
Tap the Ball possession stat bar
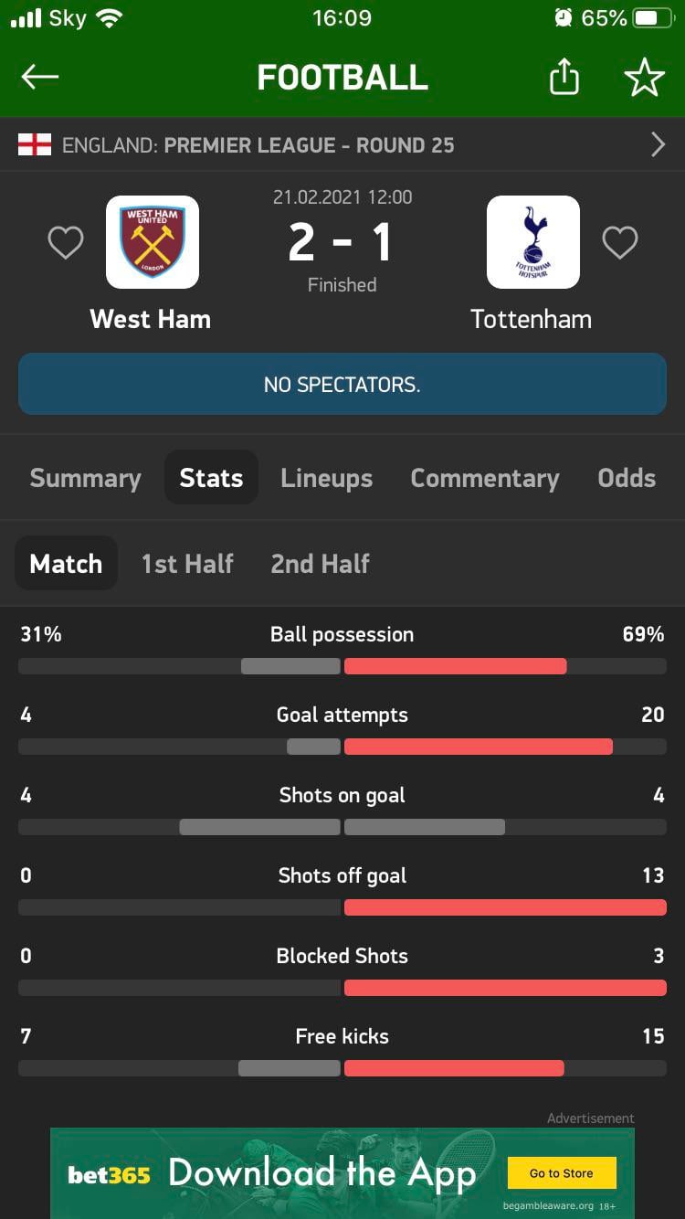click(342, 666)
